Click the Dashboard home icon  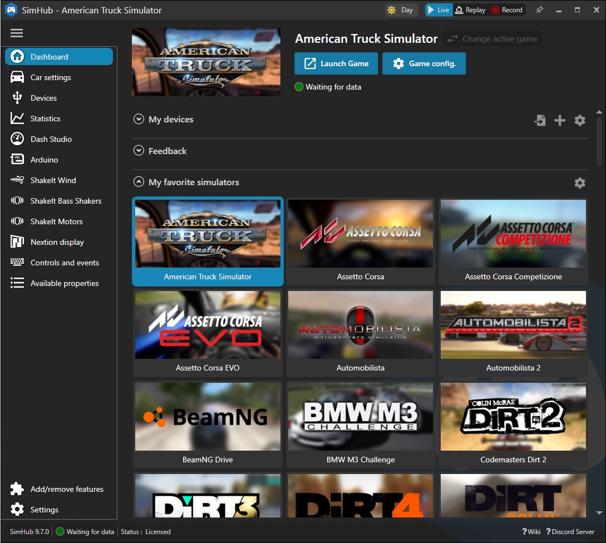click(x=17, y=56)
